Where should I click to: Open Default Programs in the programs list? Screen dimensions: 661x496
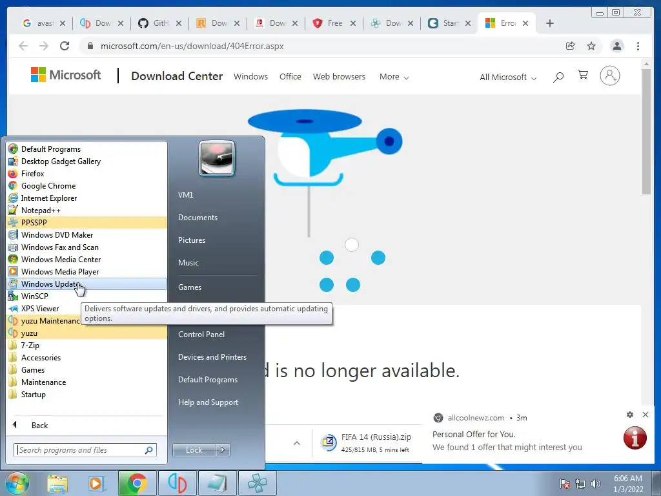coord(86,149)
